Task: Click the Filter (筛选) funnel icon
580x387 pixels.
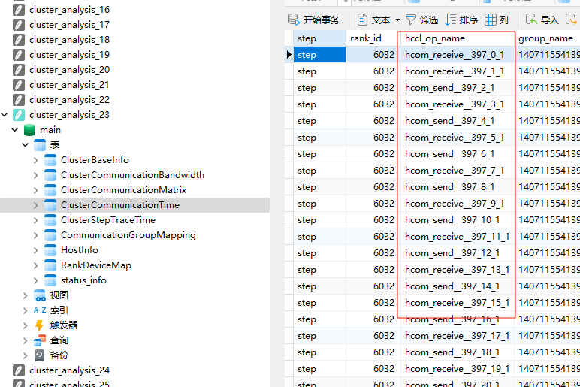Action: [411, 20]
